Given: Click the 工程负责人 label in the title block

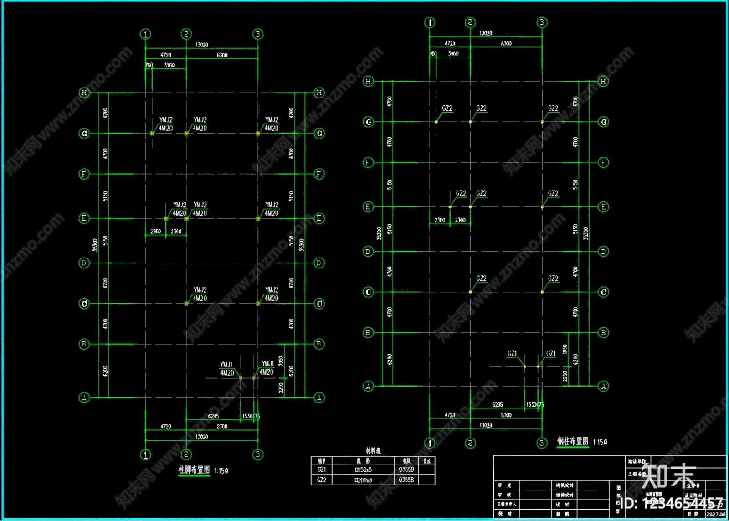Looking at the screenshot, I should click(x=507, y=504).
